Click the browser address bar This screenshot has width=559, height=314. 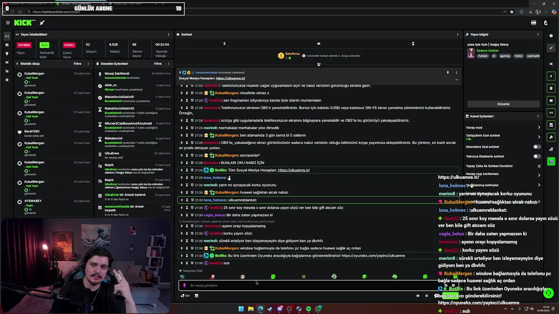(x=262, y=12)
